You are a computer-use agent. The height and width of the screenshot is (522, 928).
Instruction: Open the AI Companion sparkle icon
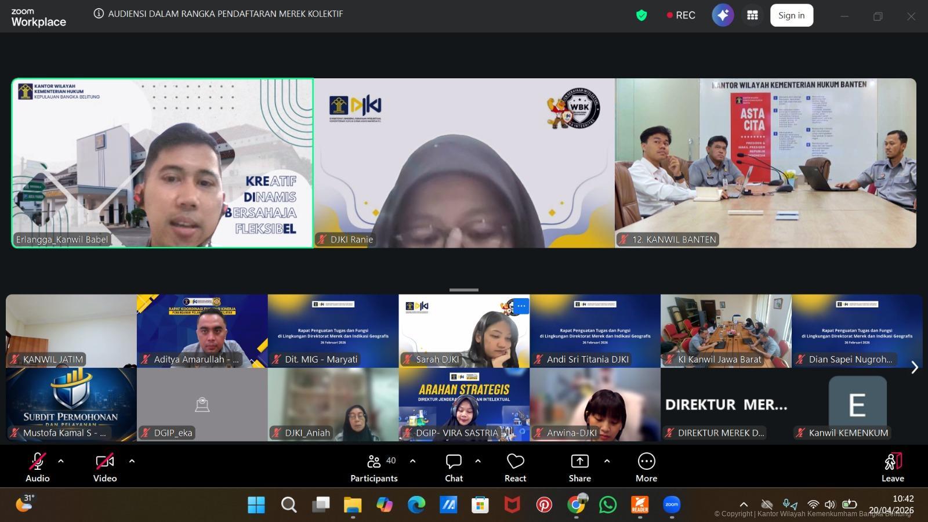tap(723, 16)
